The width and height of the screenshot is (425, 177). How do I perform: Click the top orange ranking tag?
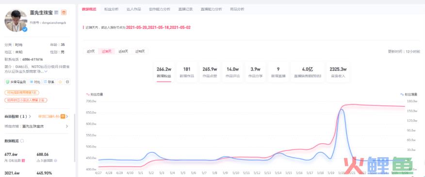[22, 92]
